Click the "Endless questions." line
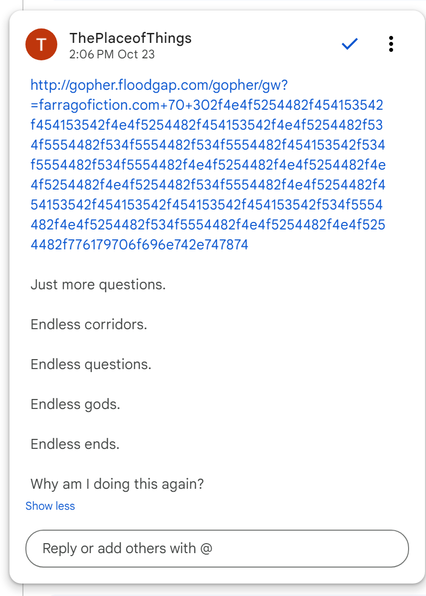 click(x=91, y=365)
